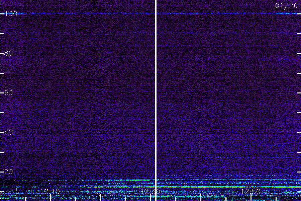Click the 12:30 time label

(150, 191)
